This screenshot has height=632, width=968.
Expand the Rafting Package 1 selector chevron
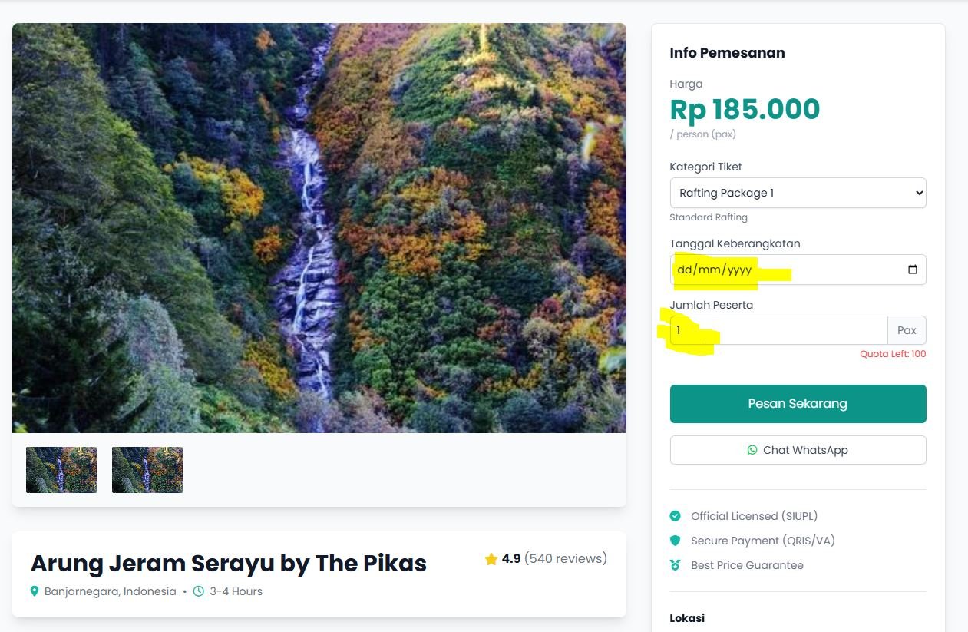point(918,193)
